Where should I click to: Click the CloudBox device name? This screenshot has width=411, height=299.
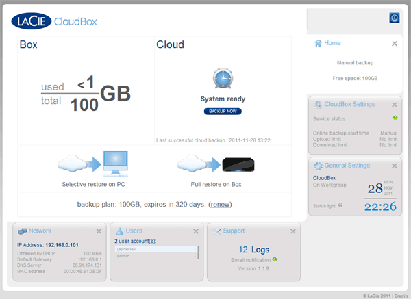coord(324,178)
